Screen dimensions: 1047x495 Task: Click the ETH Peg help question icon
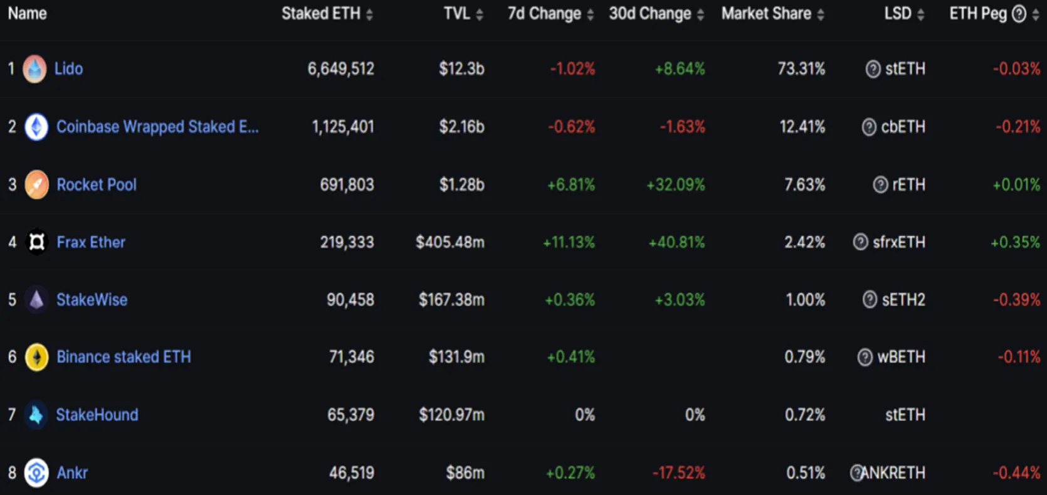[x=1019, y=14]
